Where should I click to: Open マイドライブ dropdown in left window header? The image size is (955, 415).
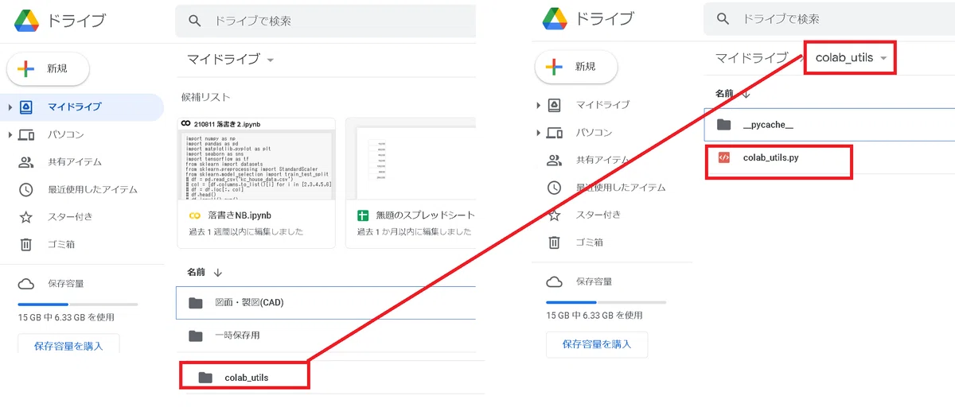tap(231, 60)
